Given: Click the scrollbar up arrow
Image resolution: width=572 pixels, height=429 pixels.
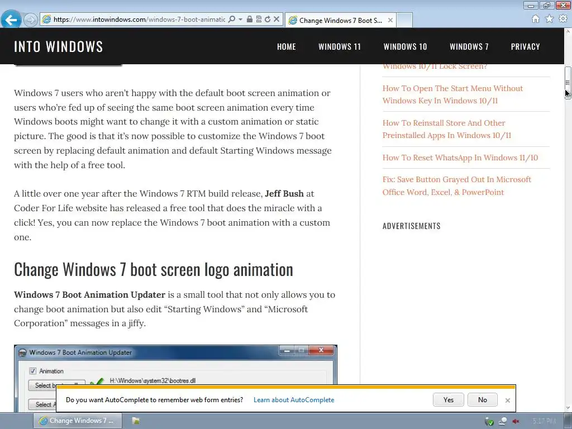Looking at the screenshot, I should point(568,32).
